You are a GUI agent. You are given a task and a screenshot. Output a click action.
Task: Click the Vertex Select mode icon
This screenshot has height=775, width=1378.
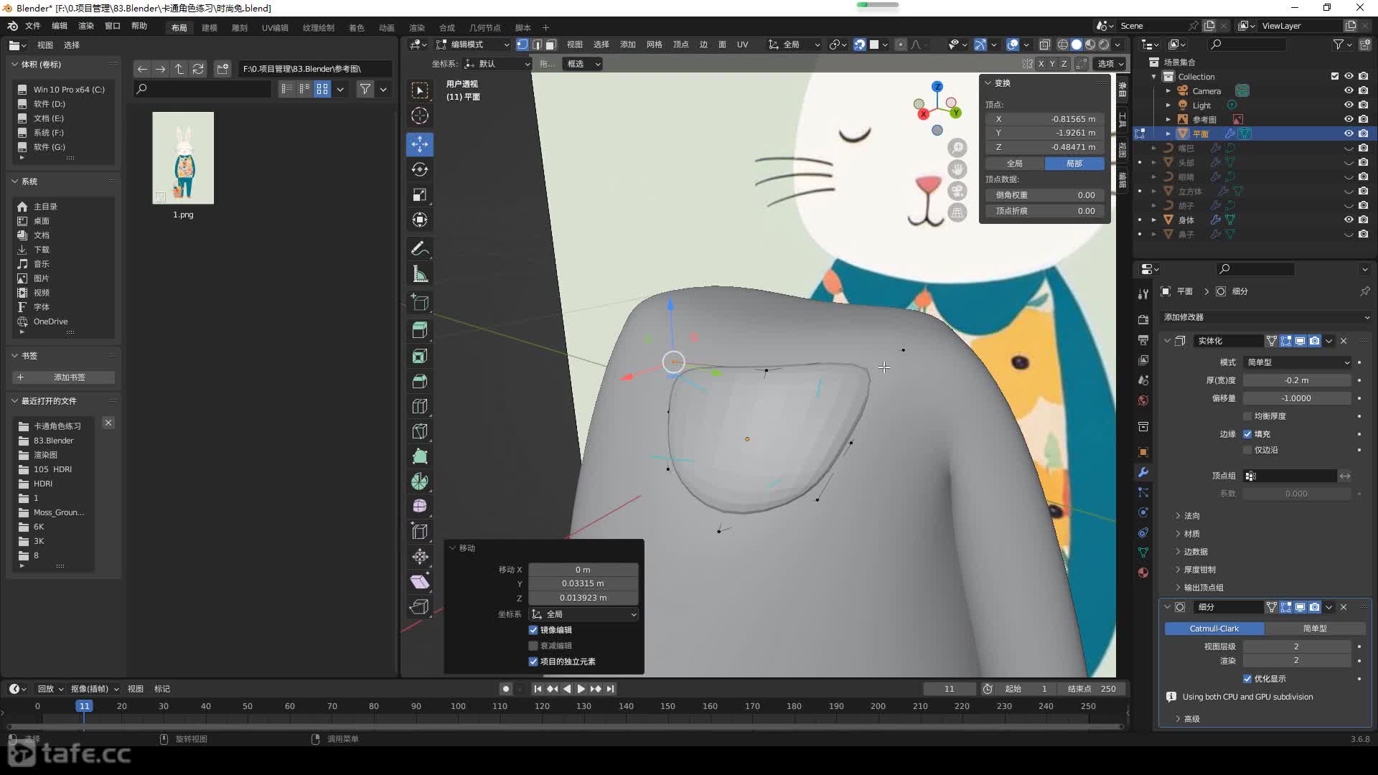(522, 44)
